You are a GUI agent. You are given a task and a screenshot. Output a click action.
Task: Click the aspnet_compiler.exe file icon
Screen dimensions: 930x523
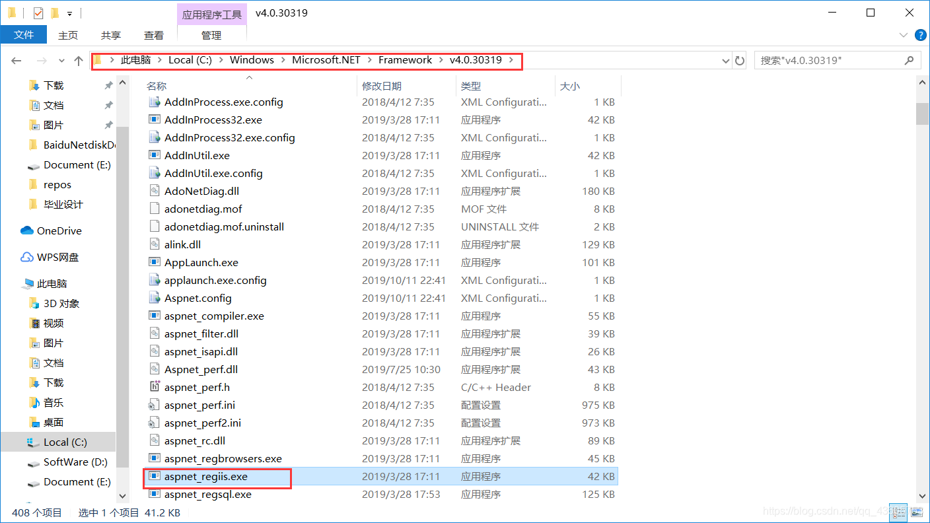pos(155,316)
